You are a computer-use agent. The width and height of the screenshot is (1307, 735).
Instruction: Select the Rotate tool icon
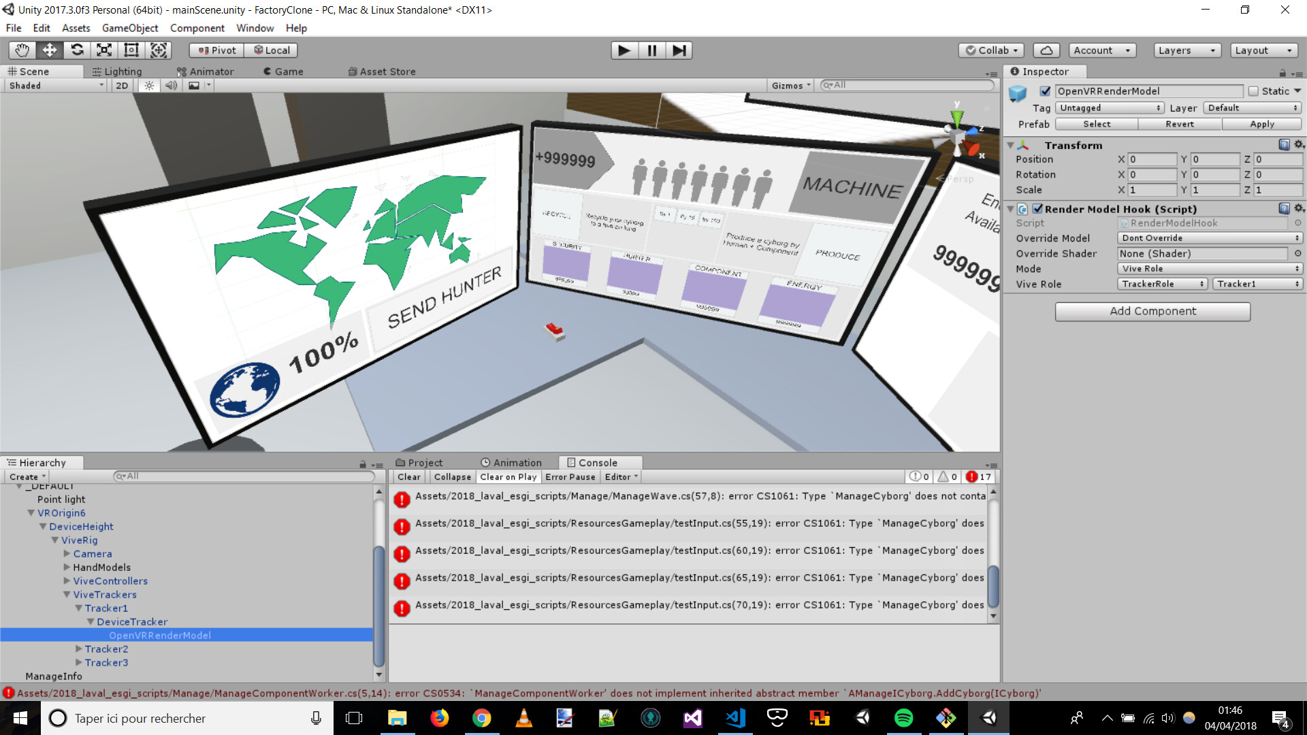[x=77, y=50]
